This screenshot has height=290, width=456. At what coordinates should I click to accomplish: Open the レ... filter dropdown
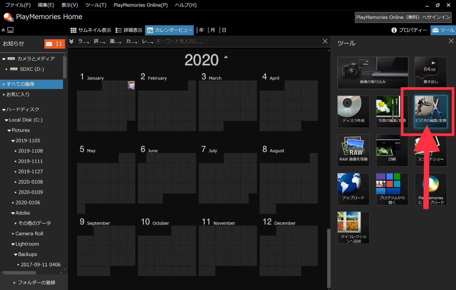tap(147, 41)
